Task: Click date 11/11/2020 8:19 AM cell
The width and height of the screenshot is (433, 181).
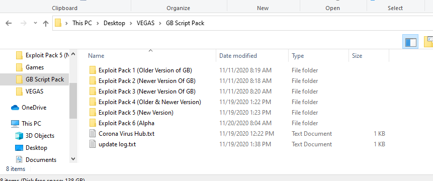Action: coord(245,70)
